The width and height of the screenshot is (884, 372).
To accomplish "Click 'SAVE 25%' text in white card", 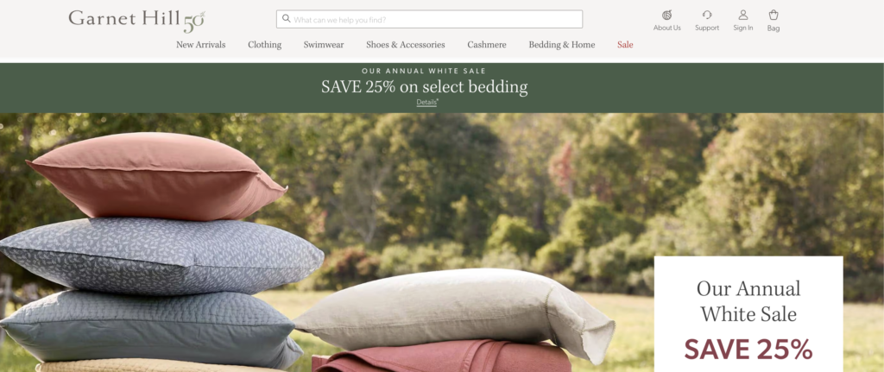I will pos(748,349).
